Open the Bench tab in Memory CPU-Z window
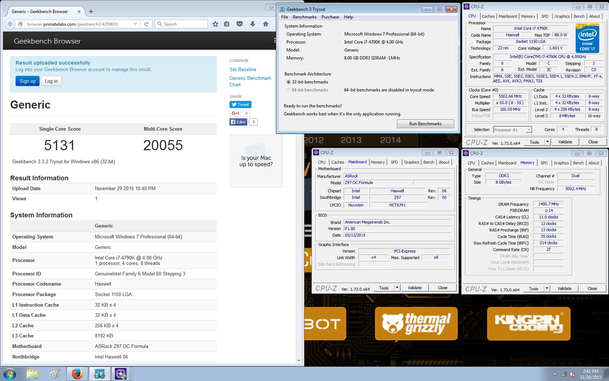This screenshot has height=381, width=609. [x=578, y=163]
